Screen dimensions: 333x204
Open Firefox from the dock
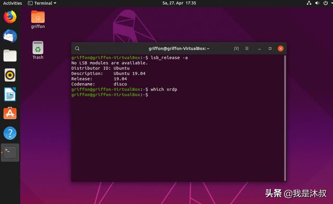tap(10, 17)
